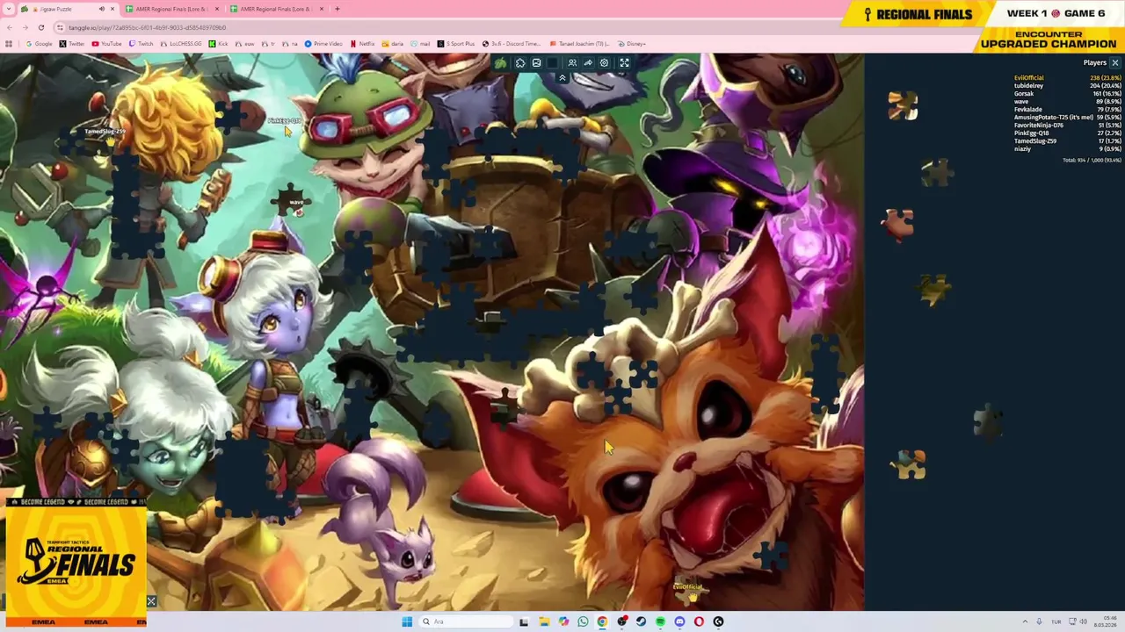The image size is (1125, 632).
Task: Open the Windows Start menu
Action: tap(407, 621)
